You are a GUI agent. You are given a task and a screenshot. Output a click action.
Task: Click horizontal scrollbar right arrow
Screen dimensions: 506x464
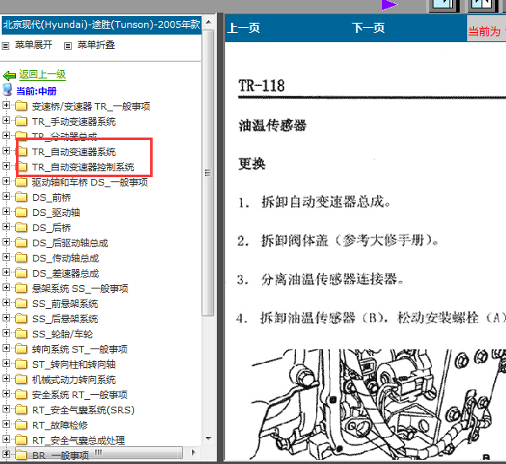click(x=193, y=452)
